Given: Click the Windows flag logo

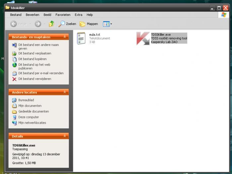Looking at the screenshot, I should 224,15.
